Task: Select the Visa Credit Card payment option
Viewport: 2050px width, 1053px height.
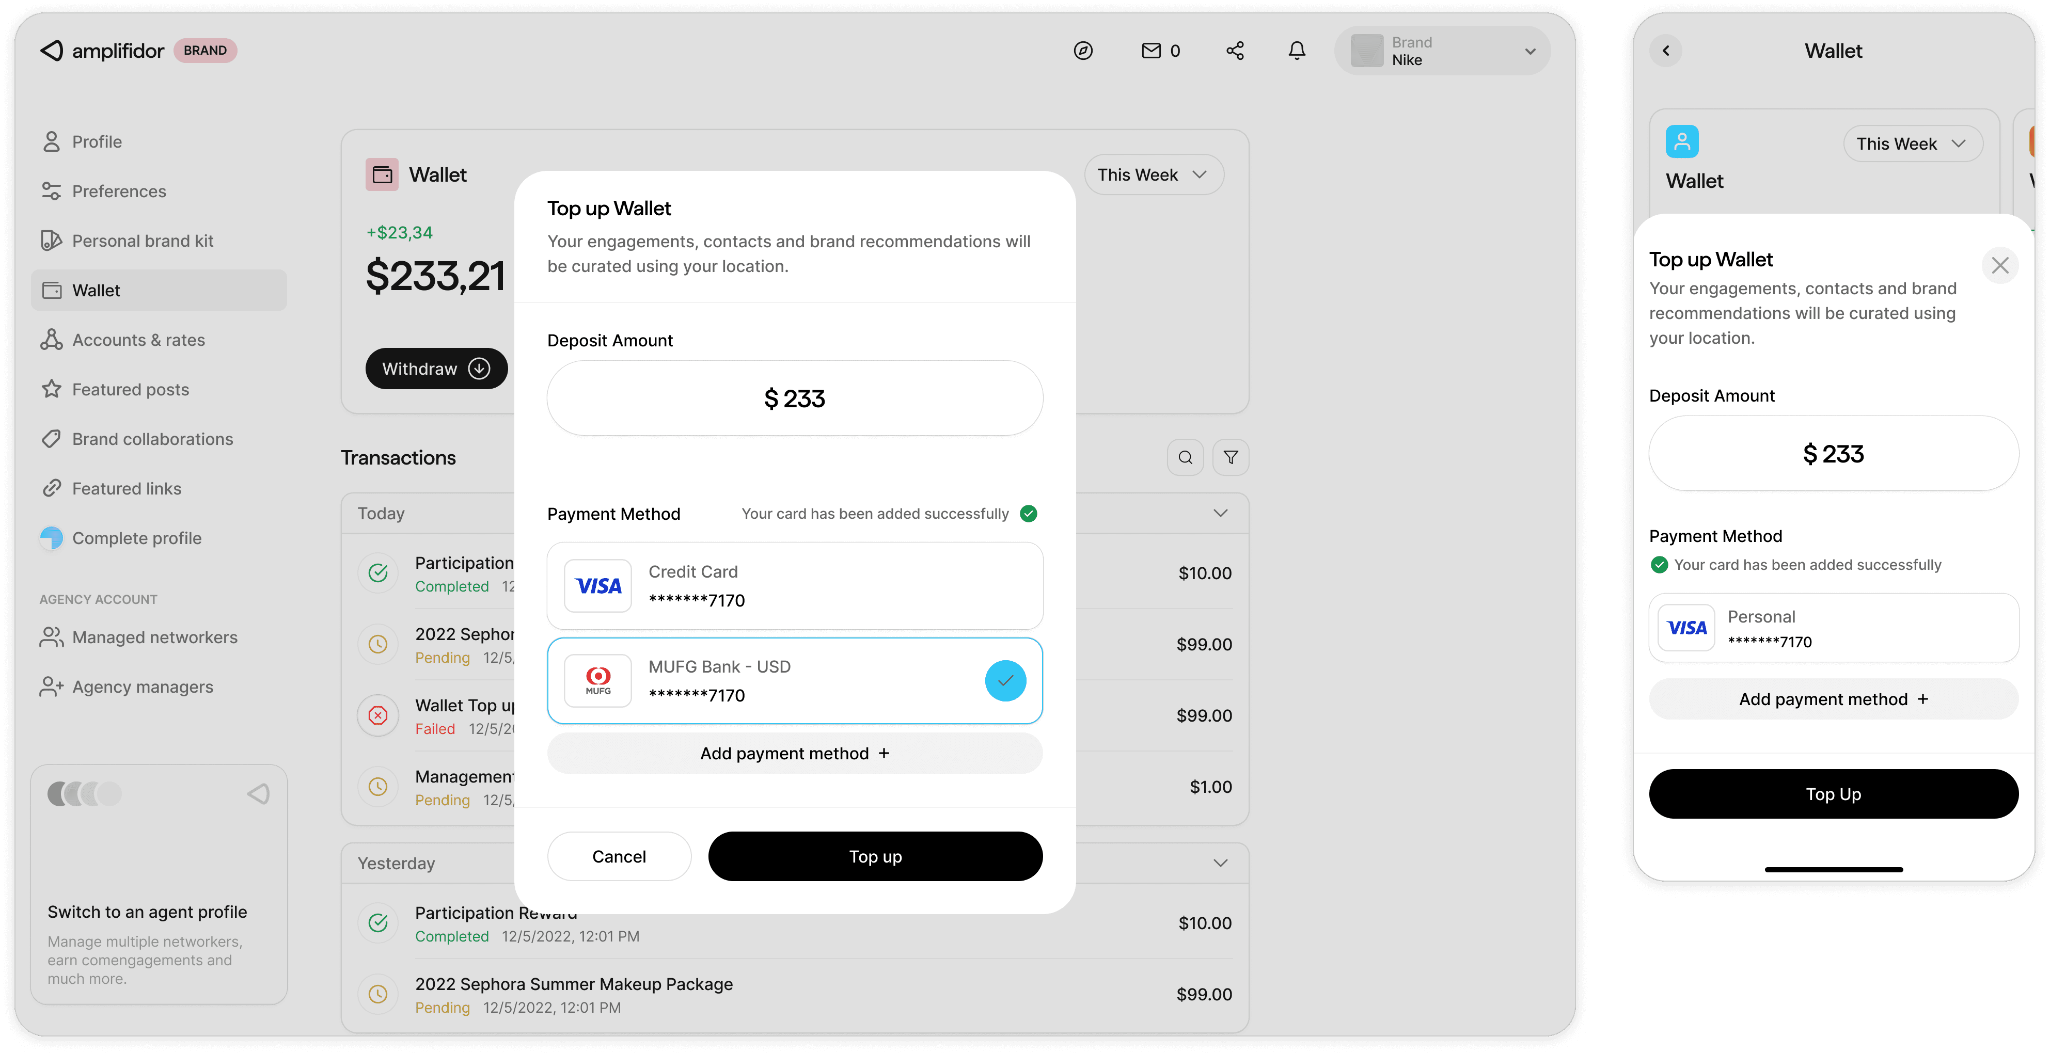Action: point(794,586)
